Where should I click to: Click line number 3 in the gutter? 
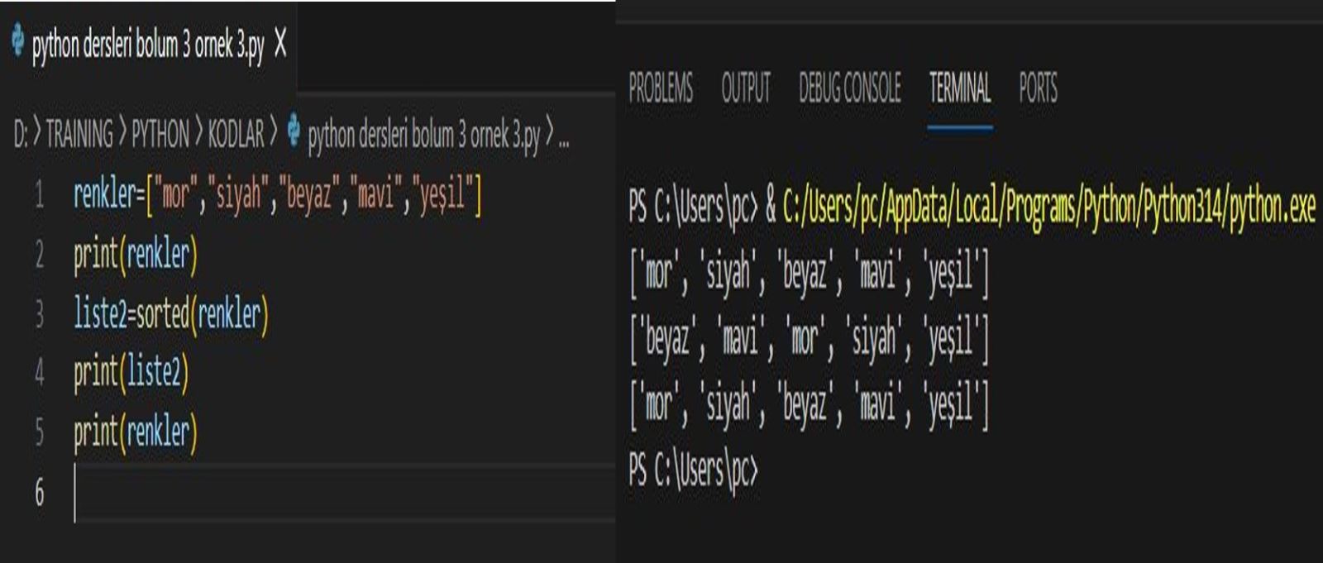coord(39,315)
